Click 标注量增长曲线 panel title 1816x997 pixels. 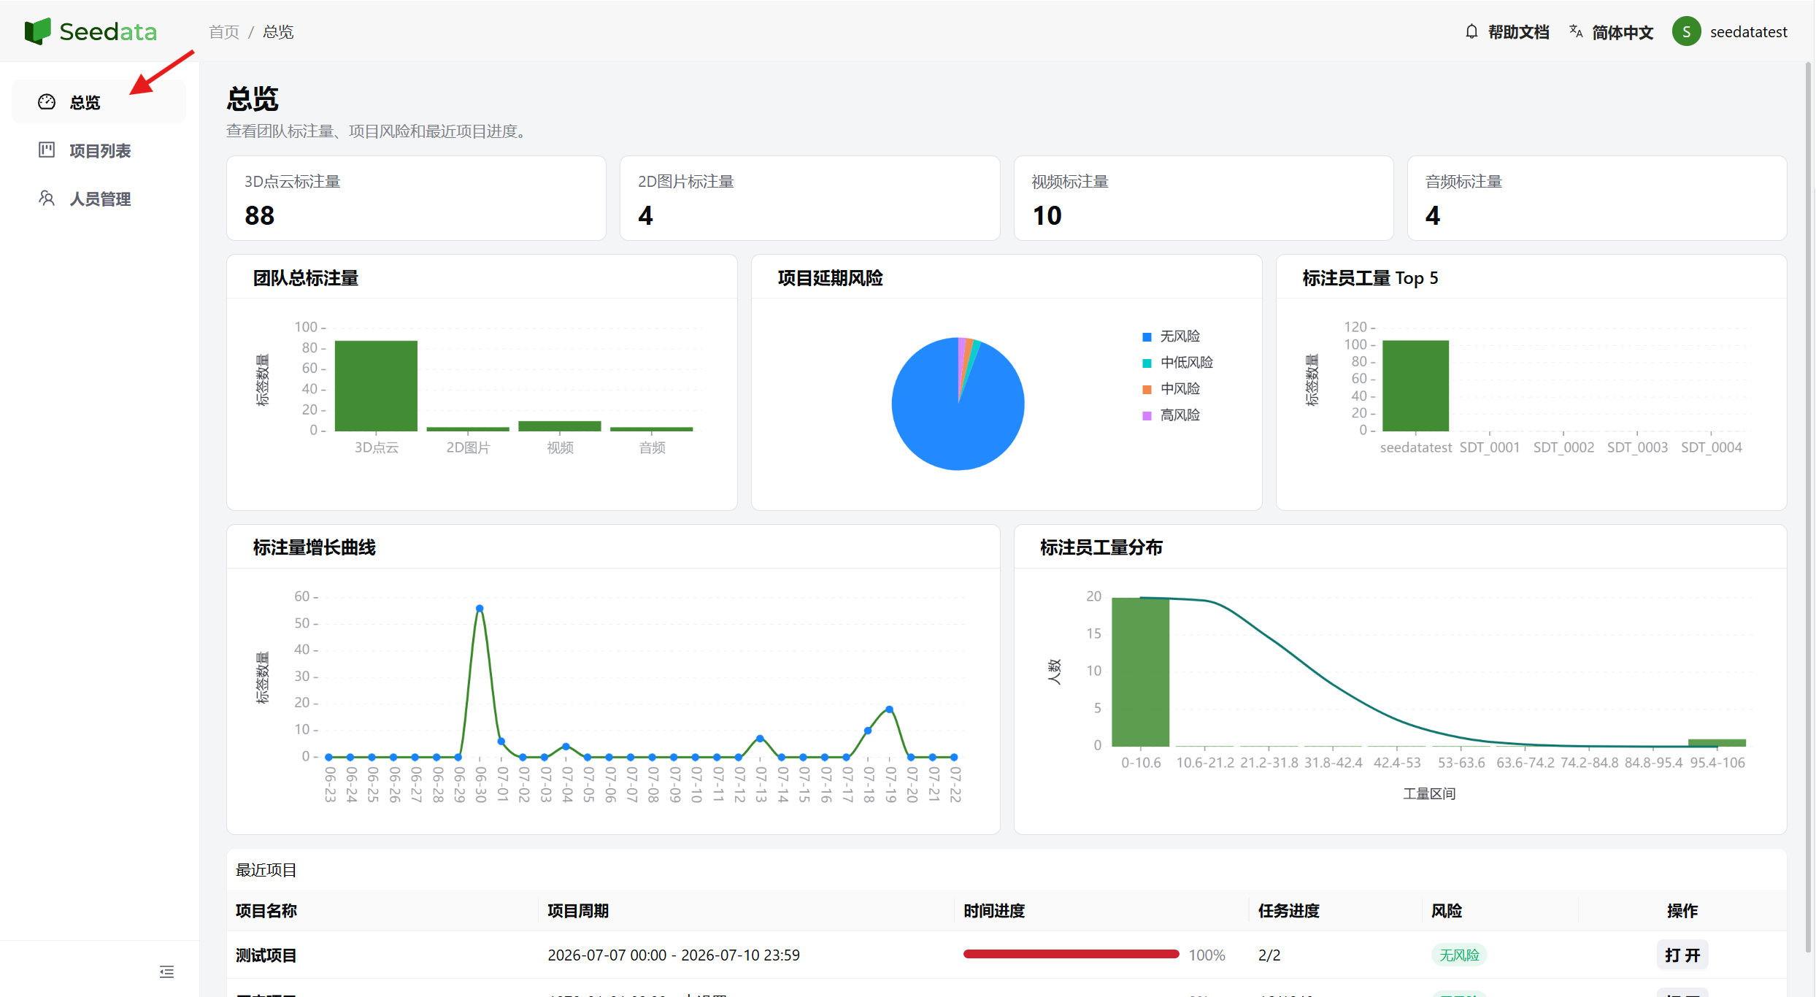coord(314,547)
